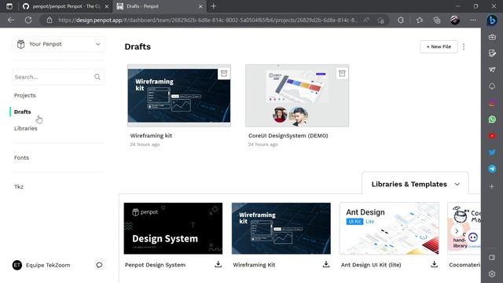The image size is (503, 283).
Task: Open the Favorites toolbar icon
Action: [420, 20]
